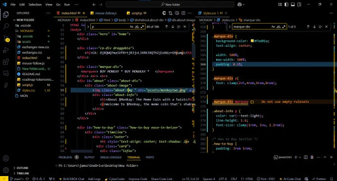
Task: Toggle Regex in left find widget
Action: (x=142, y=27)
